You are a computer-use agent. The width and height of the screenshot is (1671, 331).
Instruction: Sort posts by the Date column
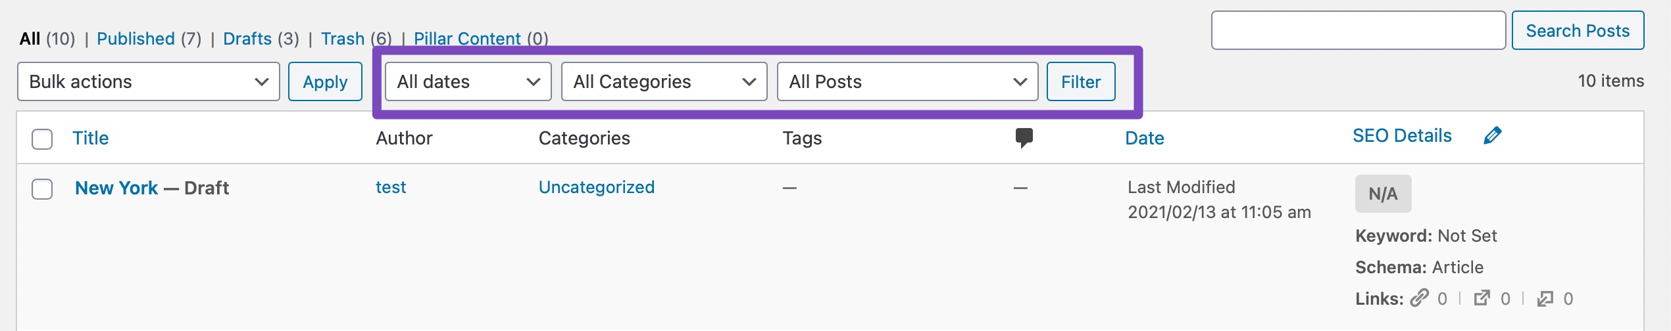pos(1144,138)
